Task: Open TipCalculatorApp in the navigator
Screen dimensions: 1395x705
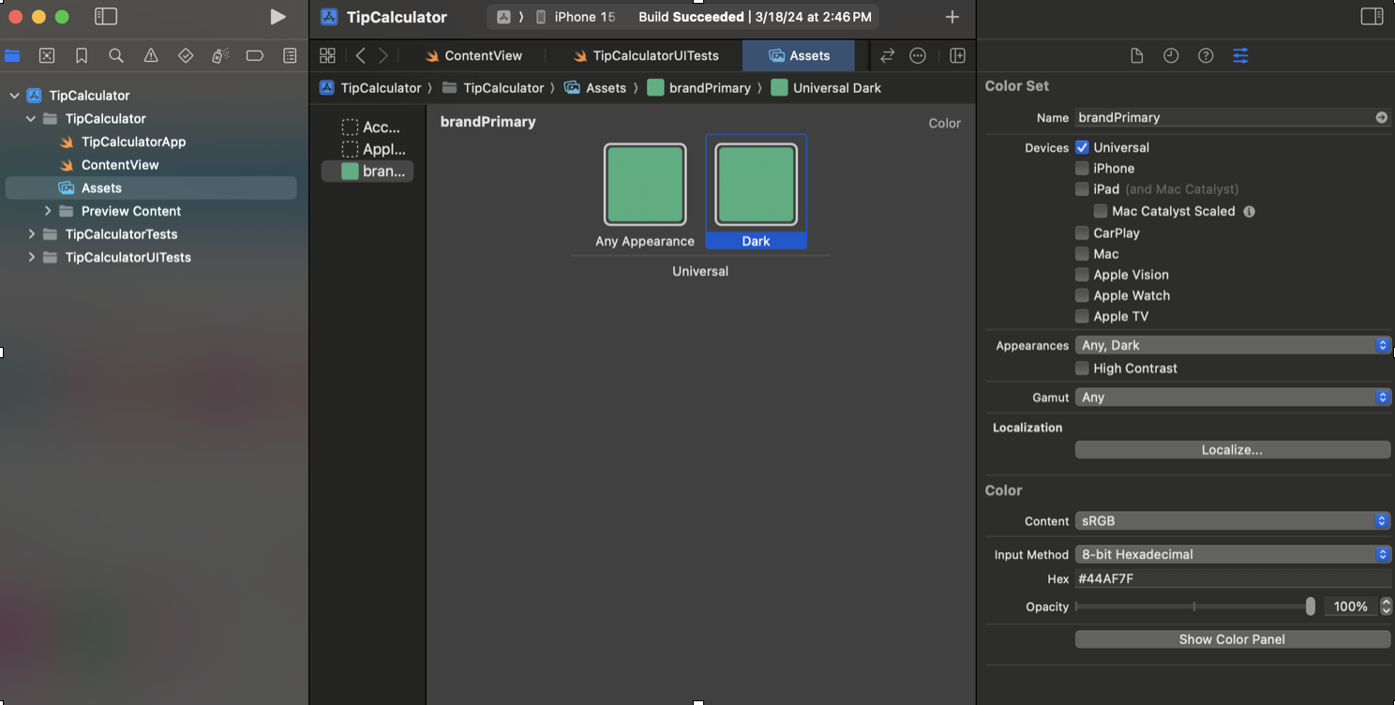Action: click(x=133, y=142)
